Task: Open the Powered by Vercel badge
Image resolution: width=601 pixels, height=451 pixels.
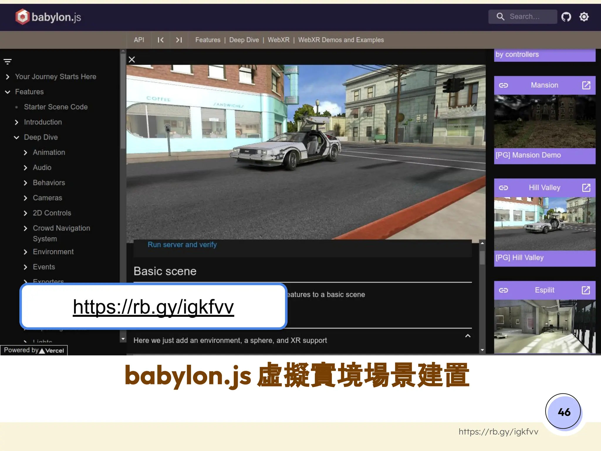Action: (34, 350)
